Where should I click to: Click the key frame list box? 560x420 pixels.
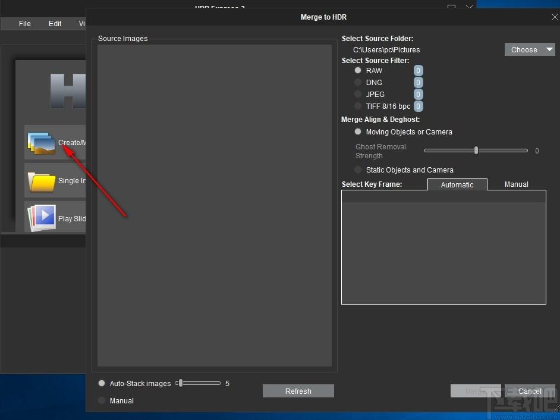(443, 247)
